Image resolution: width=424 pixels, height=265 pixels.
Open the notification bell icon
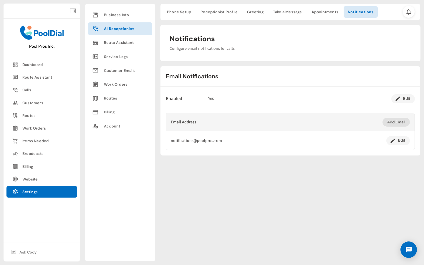[409, 12]
